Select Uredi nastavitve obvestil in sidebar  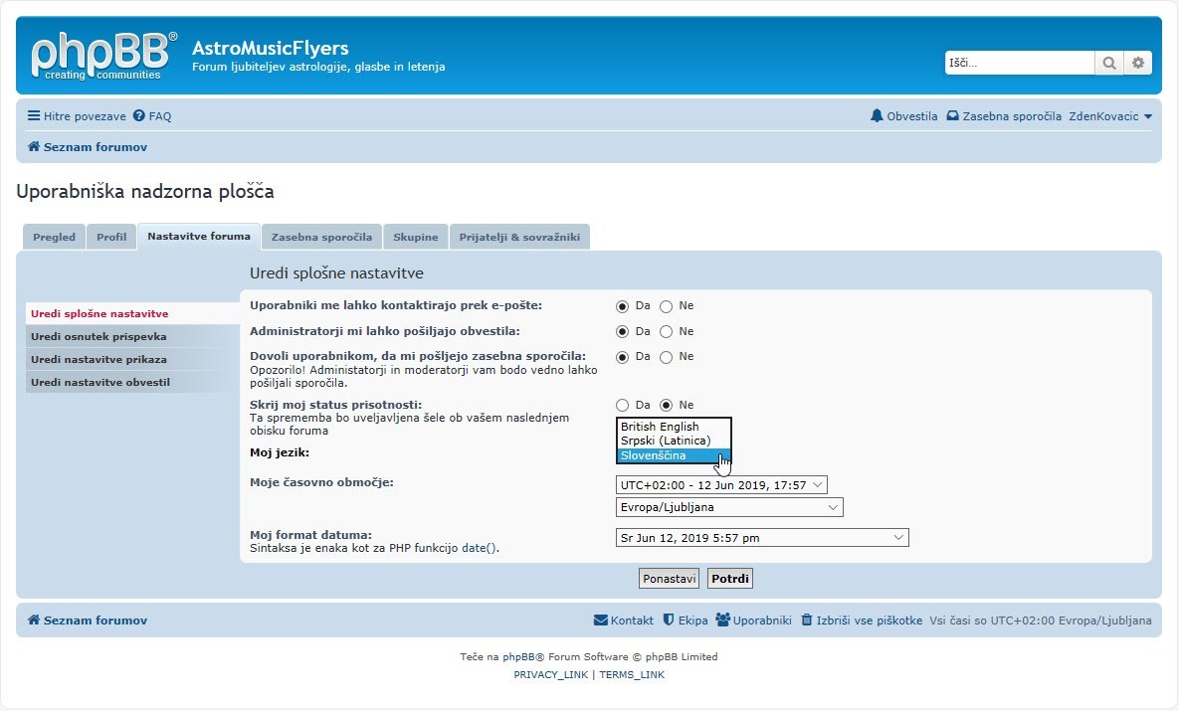pos(132,382)
